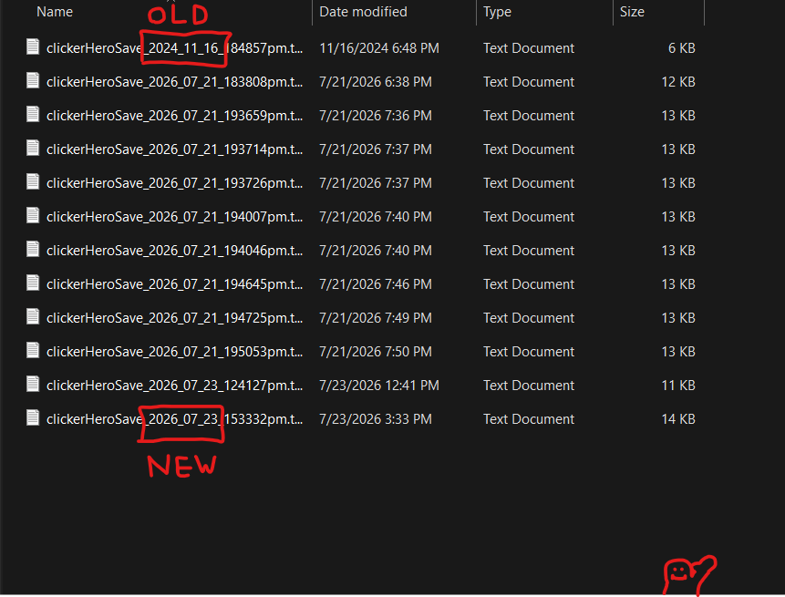Click file icon of clickerHeroSave_2026_07_21_194007pm
The height and width of the screenshot is (597, 785).
coord(33,216)
